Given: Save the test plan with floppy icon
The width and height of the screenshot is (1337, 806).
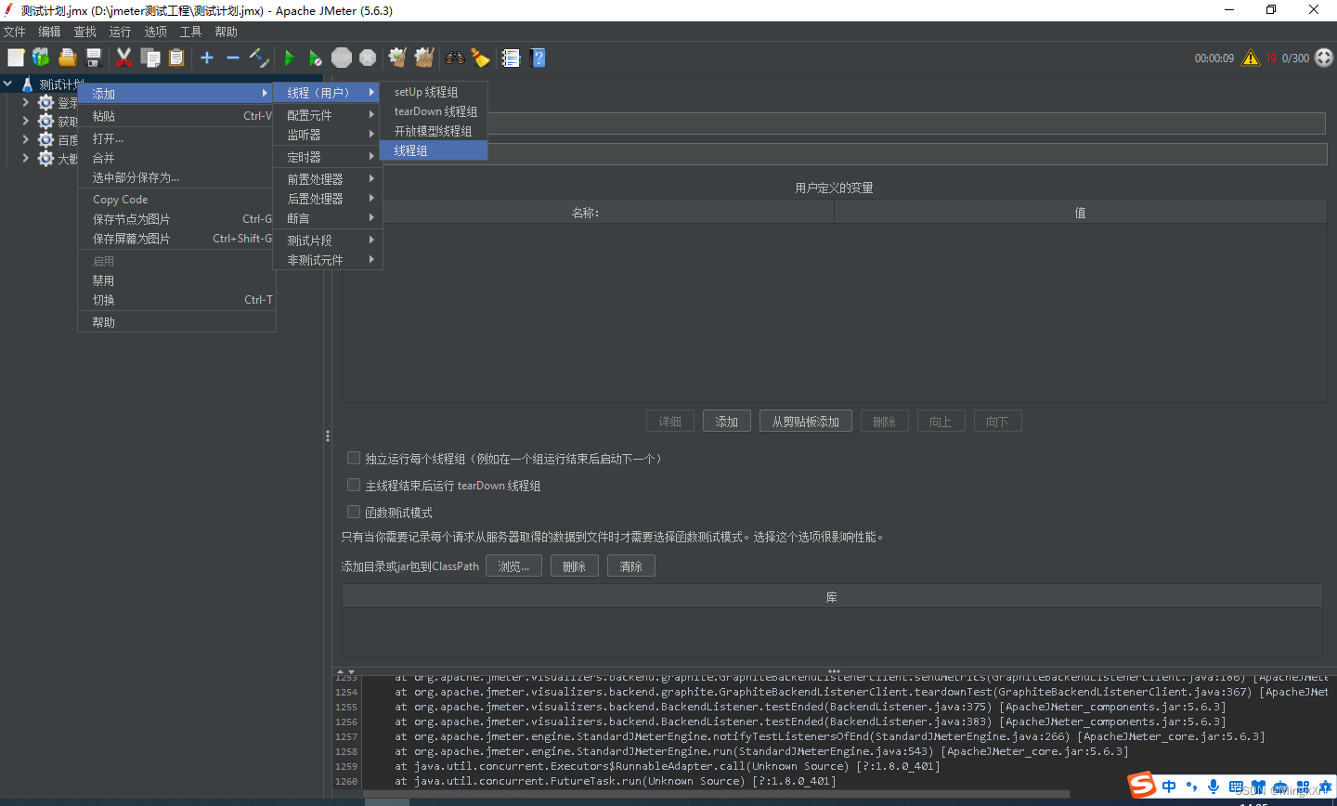Looking at the screenshot, I should click(x=94, y=58).
